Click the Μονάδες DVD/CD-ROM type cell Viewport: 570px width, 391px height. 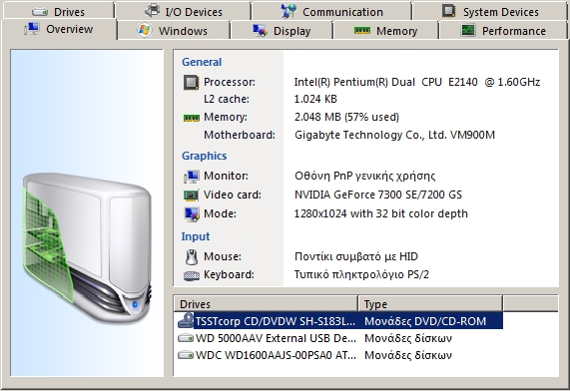(425, 321)
